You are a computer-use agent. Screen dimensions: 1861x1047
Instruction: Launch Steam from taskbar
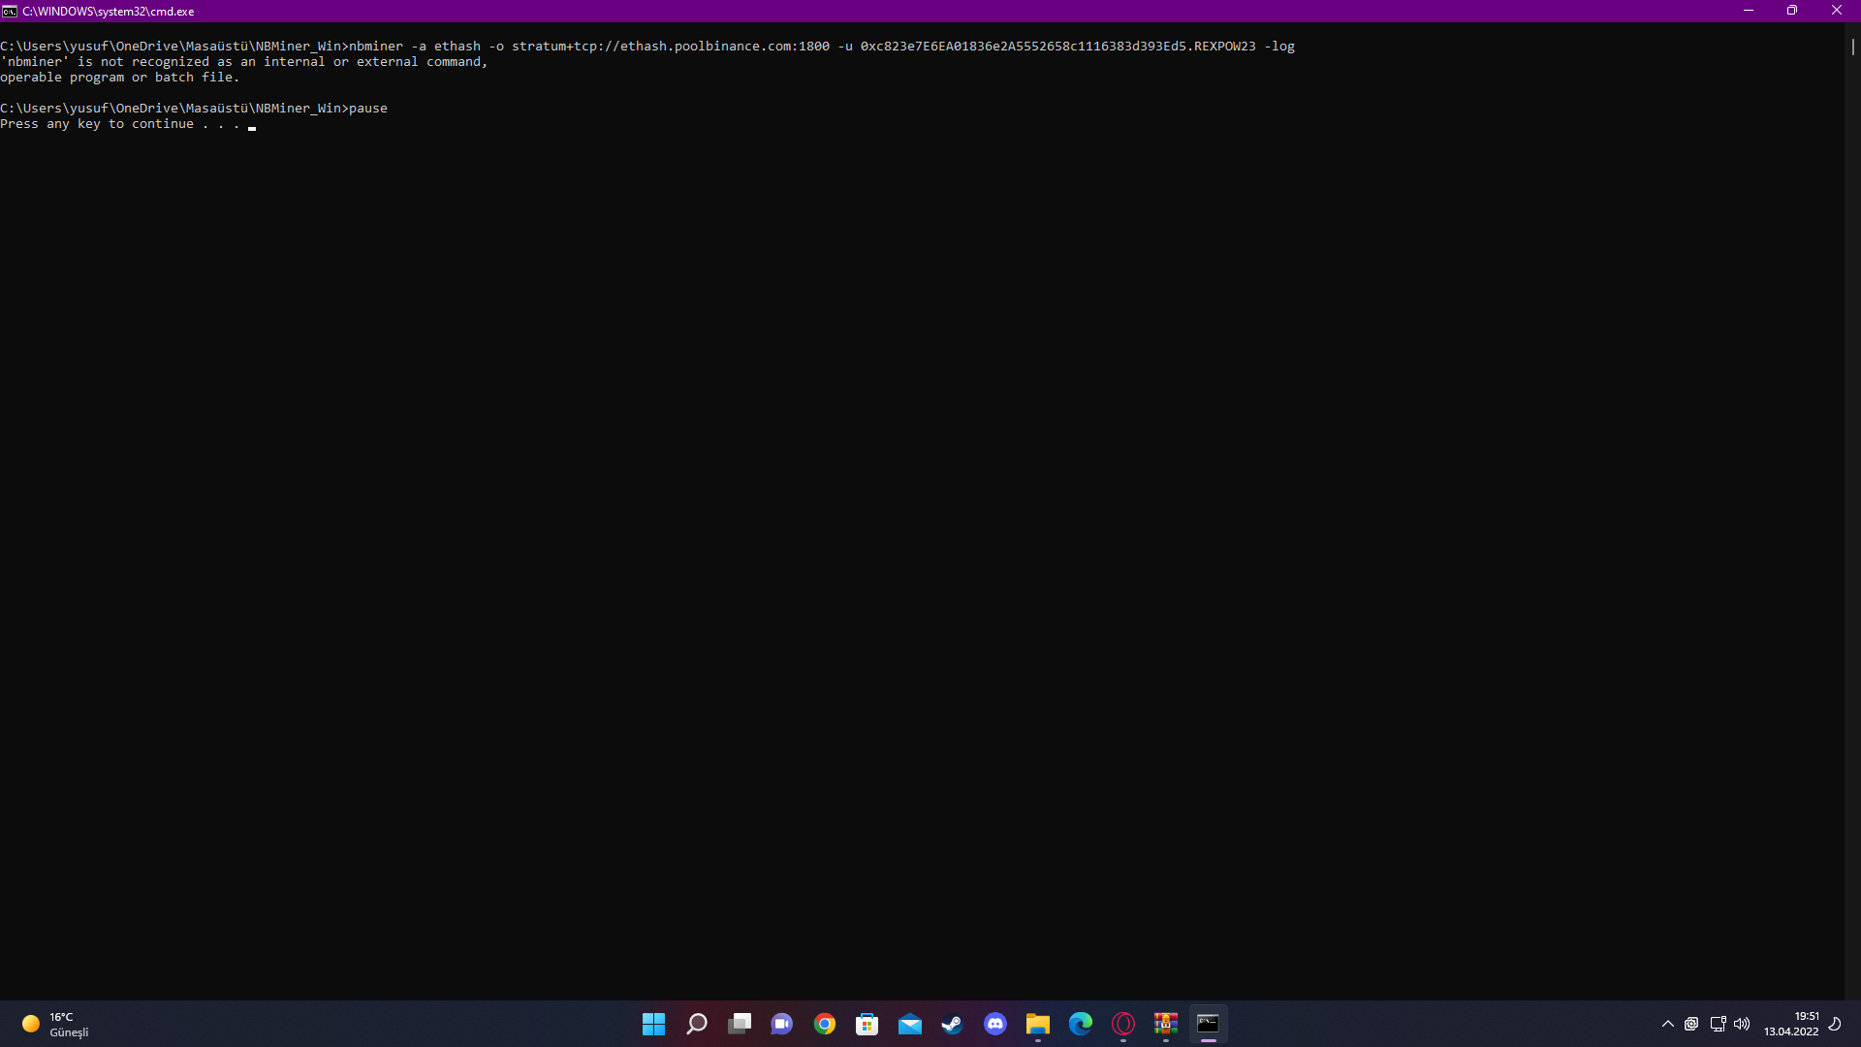click(x=952, y=1024)
